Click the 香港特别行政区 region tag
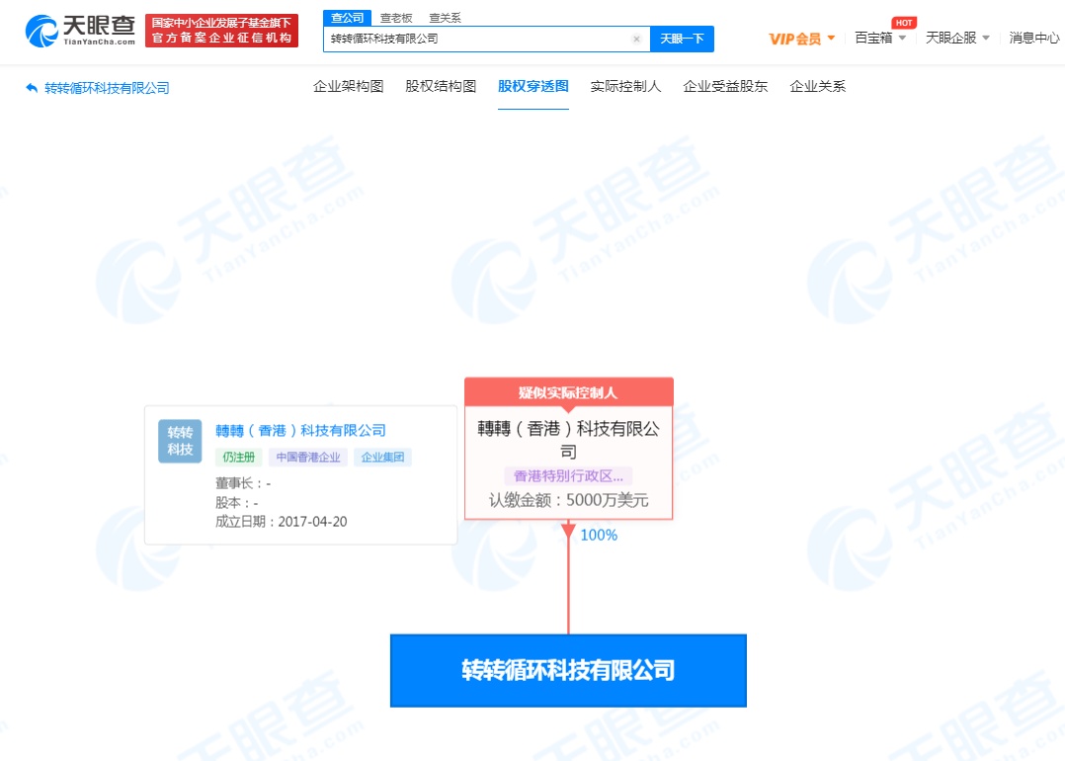The image size is (1065, 761). 568,475
